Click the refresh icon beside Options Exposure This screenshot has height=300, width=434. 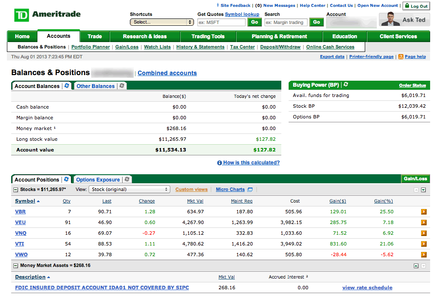[127, 179]
